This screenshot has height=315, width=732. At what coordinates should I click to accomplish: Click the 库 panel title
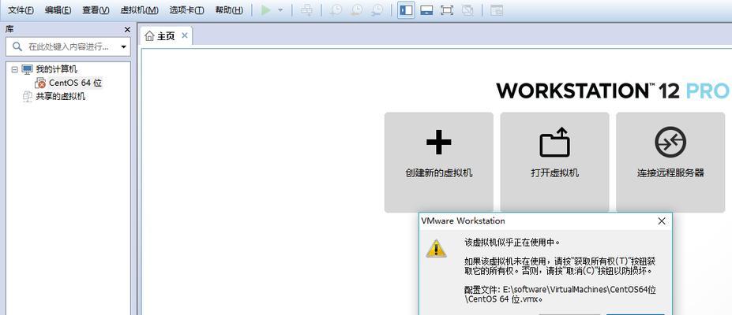[9, 29]
